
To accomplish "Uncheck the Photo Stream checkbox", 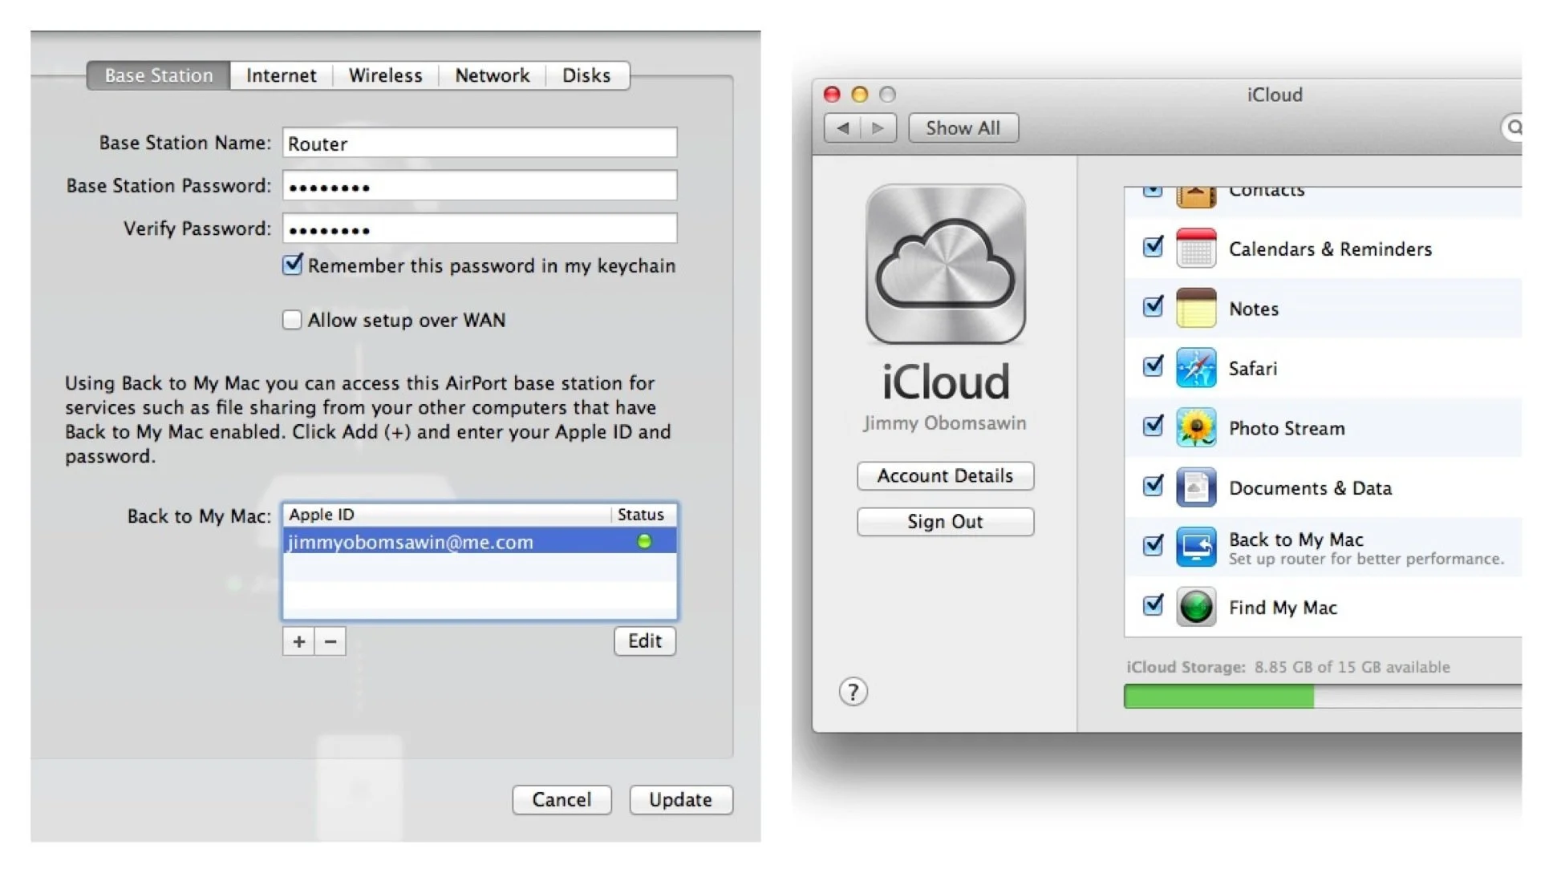I will 1153,426.
